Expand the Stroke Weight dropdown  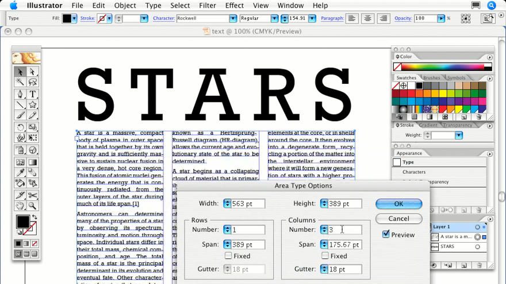pos(458,135)
